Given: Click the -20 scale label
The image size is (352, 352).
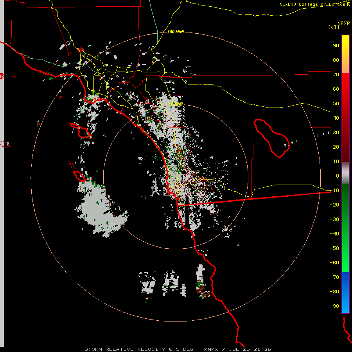Looking at the screenshot, I should point(334,205).
